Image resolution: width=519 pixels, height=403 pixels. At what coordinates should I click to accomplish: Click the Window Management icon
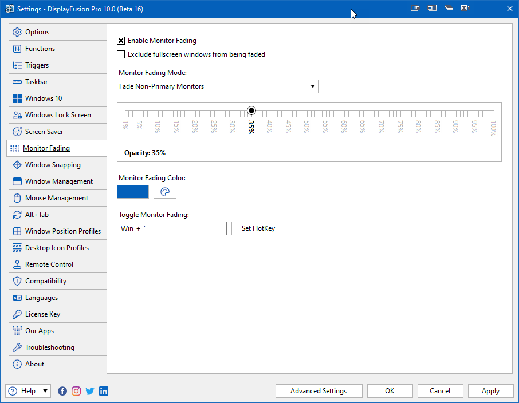click(17, 181)
